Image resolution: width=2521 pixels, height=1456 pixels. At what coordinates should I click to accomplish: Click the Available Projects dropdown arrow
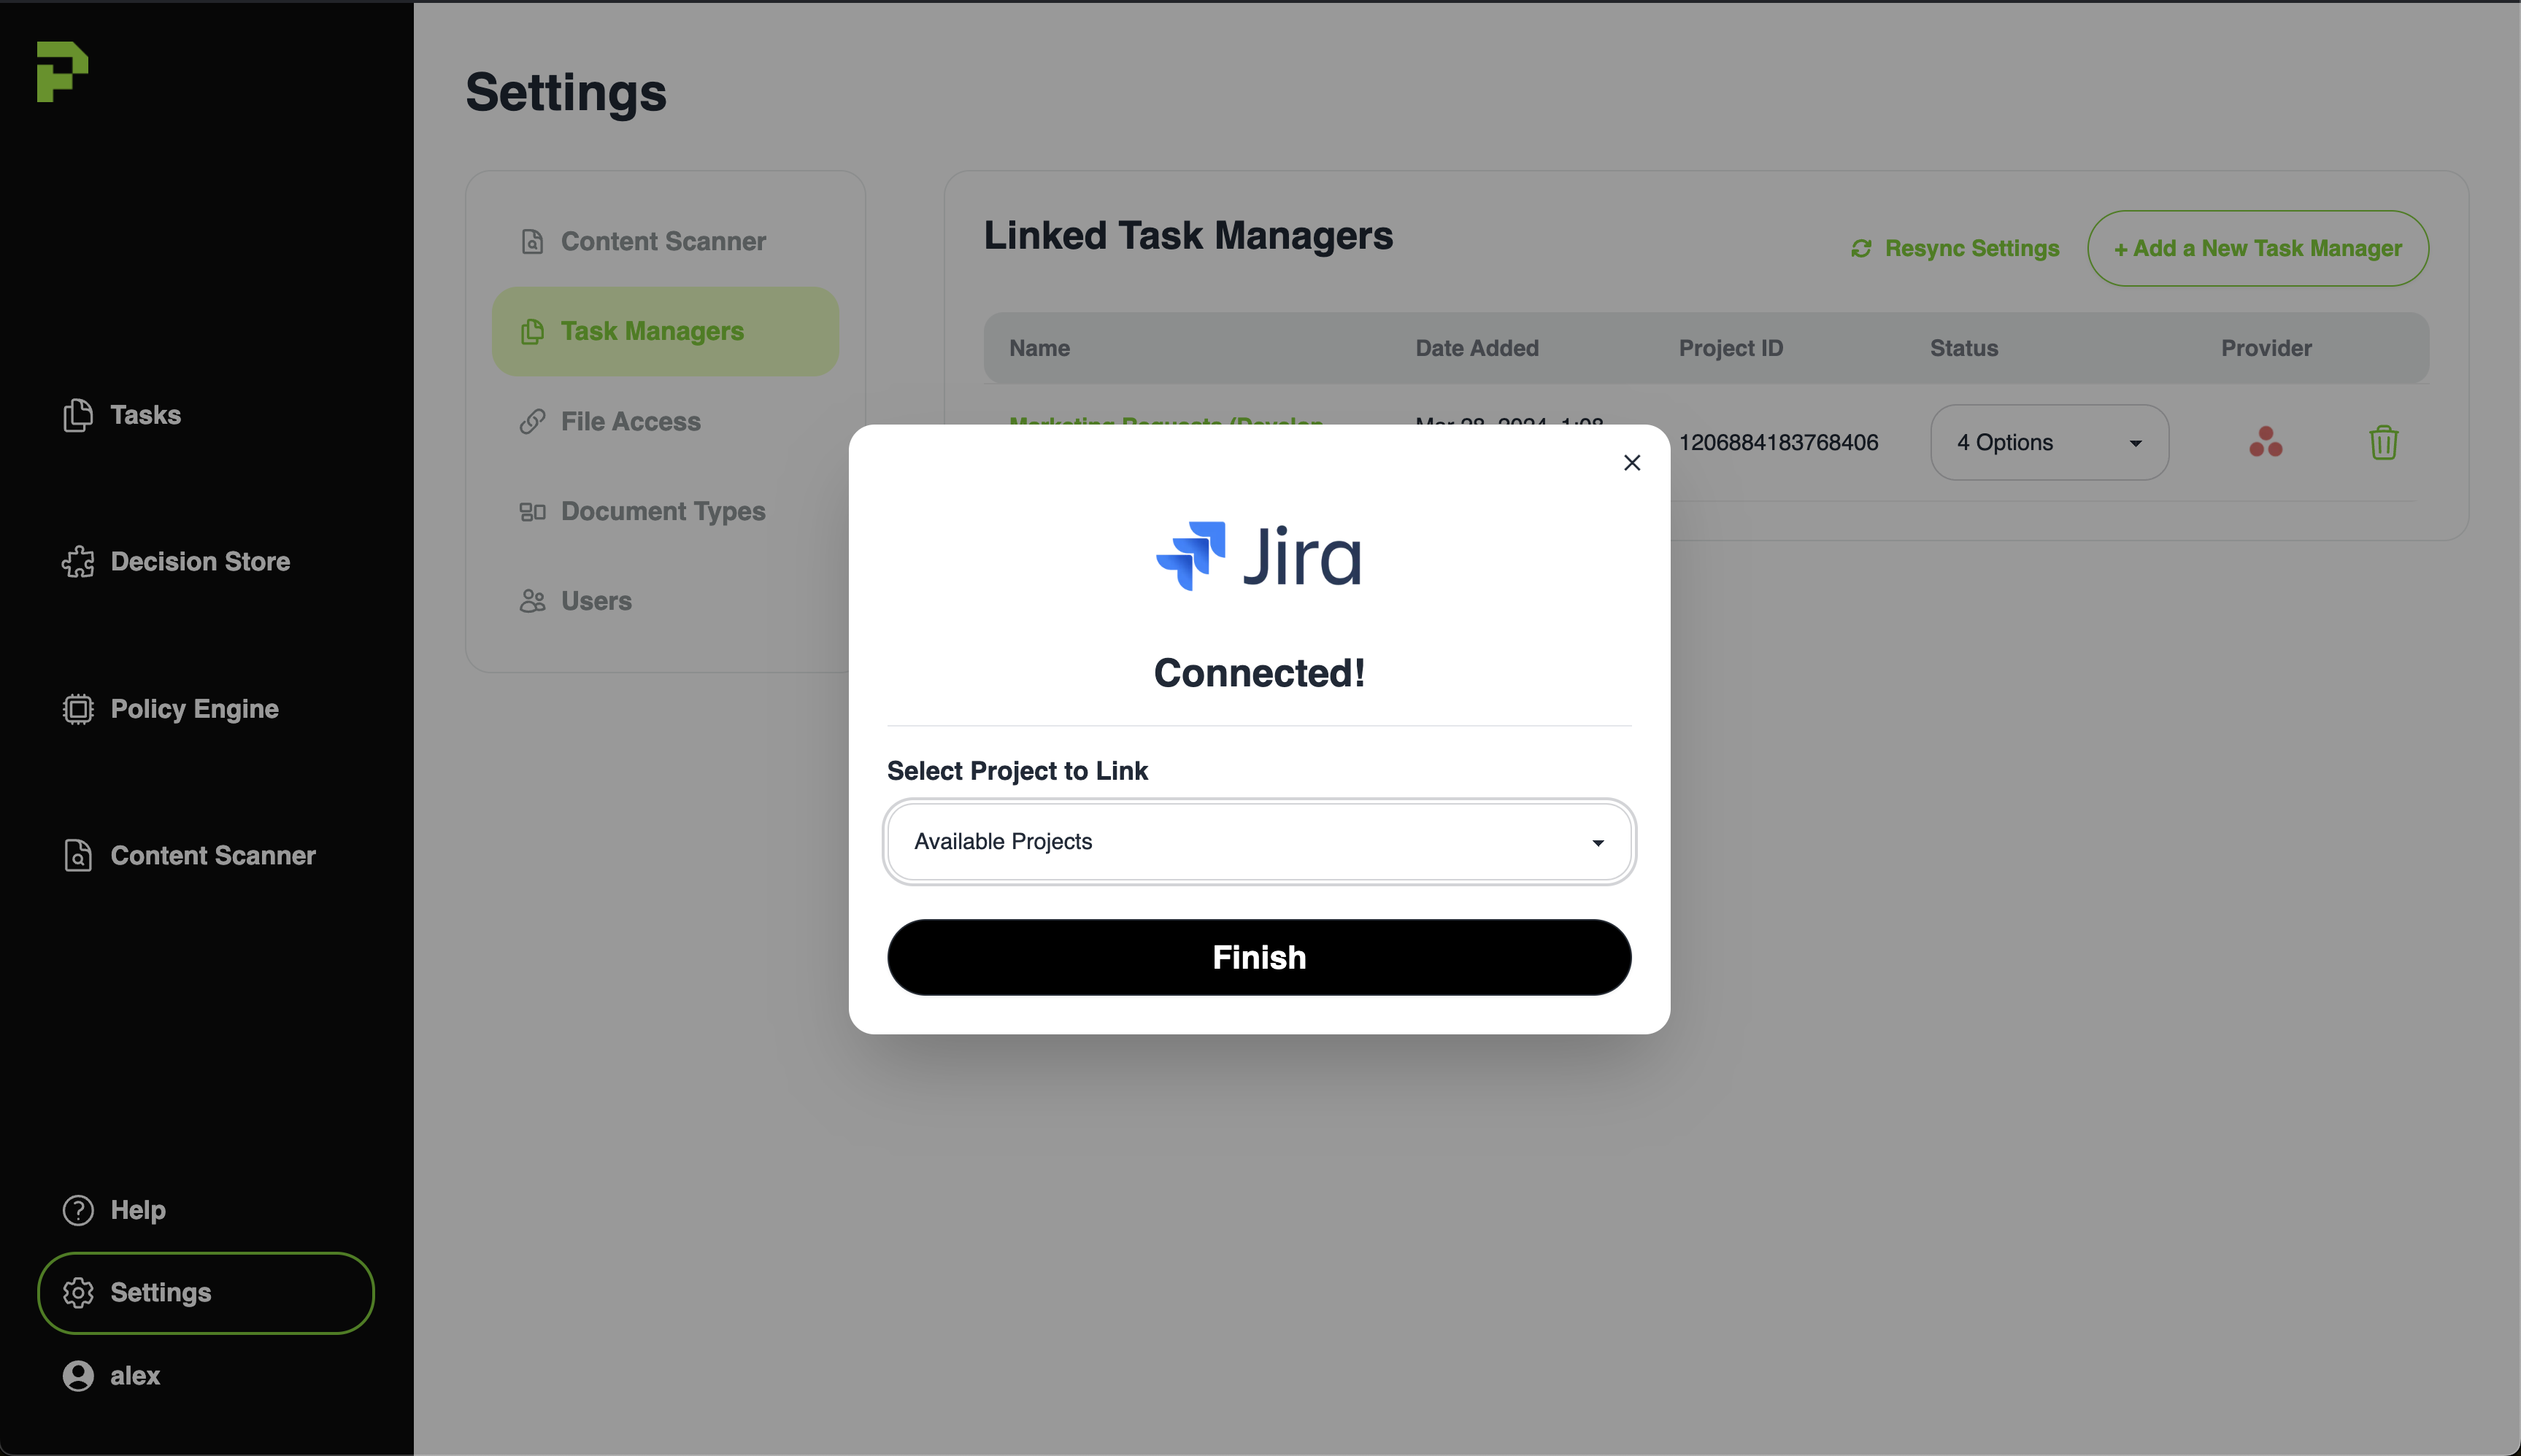click(x=1598, y=843)
